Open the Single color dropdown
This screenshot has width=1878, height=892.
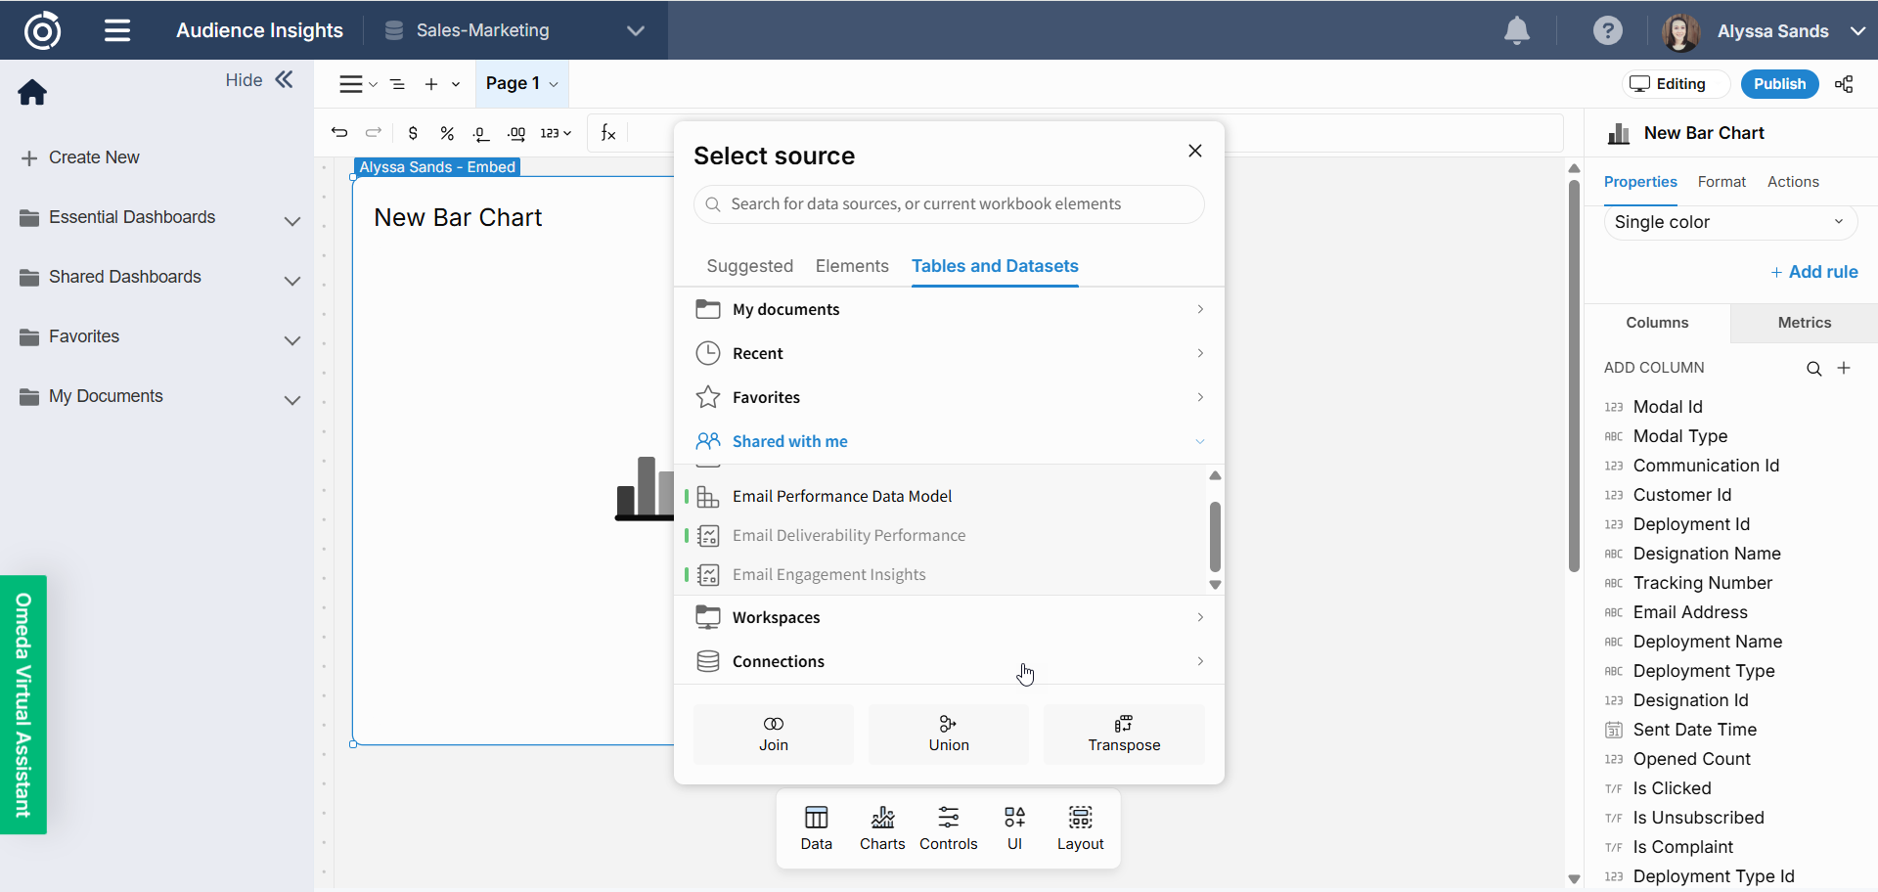pos(1729,223)
